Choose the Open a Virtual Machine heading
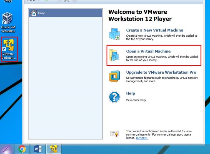 [x=148, y=51]
